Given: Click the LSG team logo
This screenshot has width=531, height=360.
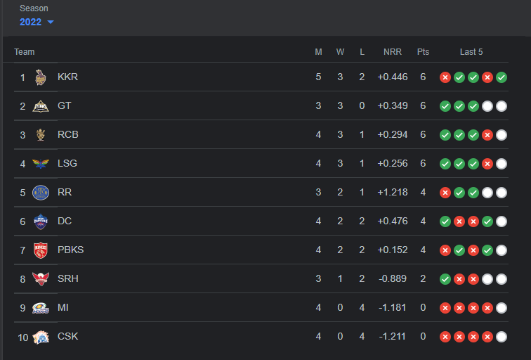Looking at the screenshot, I should point(41,164).
